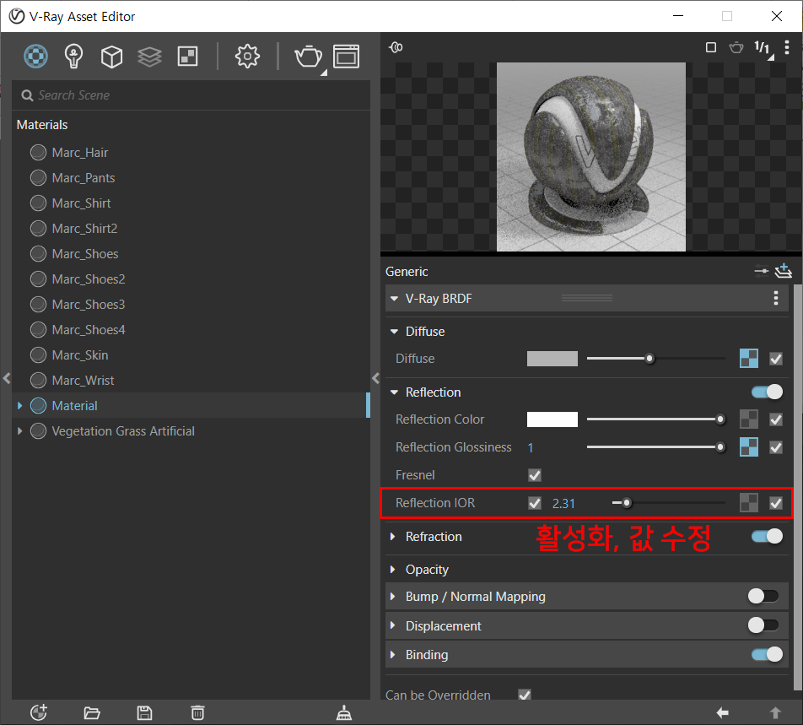Uncheck the Reflection IOR enable checkbox

535,503
